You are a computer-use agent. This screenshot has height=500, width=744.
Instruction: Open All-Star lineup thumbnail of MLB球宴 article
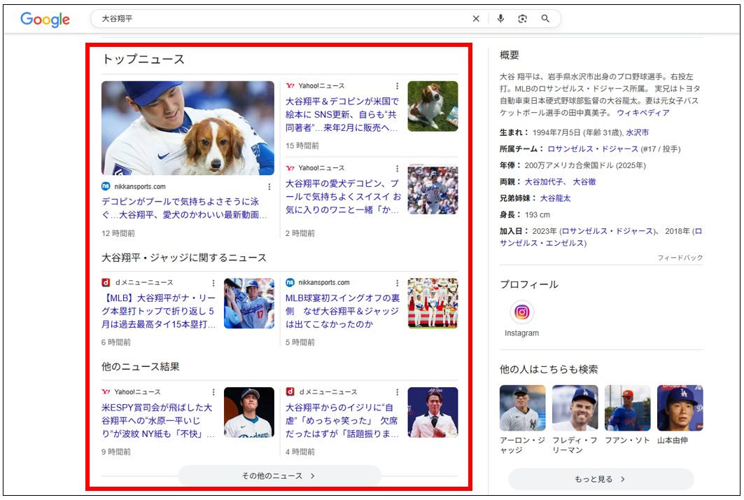(433, 303)
